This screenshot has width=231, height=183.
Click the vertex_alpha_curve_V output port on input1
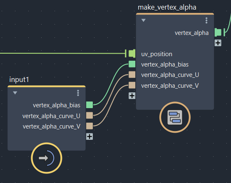[x=89, y=126]
